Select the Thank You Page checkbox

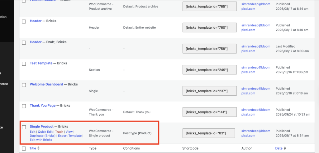point(24,106)
